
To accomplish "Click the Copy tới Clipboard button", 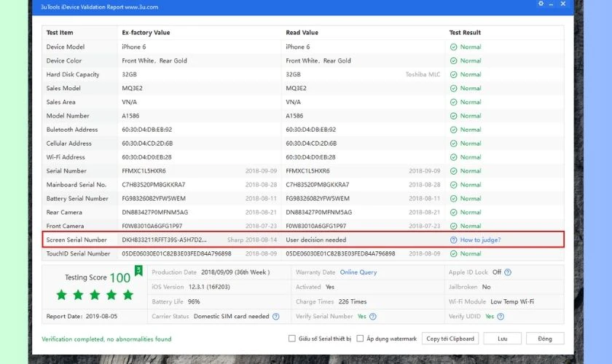I will pos(450,339).
